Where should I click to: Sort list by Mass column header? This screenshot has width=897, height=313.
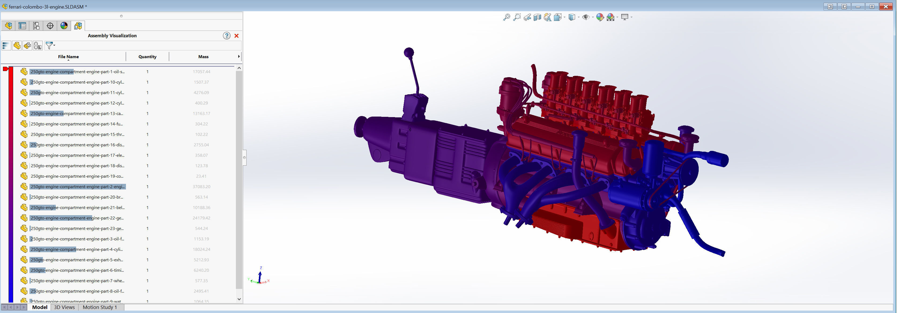[x=203, y=57]
